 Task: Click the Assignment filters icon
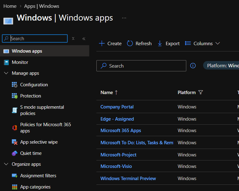15,176
